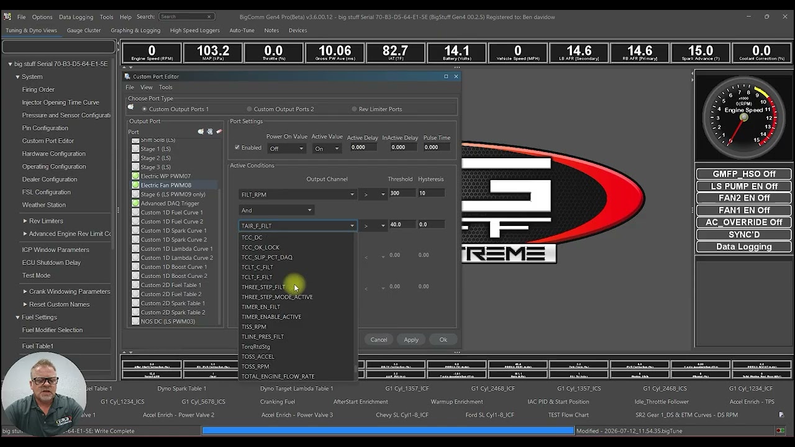Select Custom Output Ports 2 radio button
The height and width of the screenshot is (447, 795).
pos(249,109)
